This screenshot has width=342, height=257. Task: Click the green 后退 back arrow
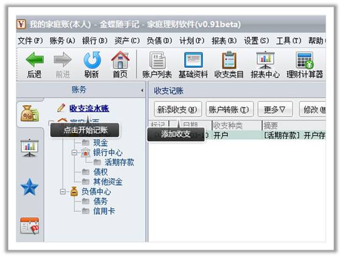click(35, 59)
